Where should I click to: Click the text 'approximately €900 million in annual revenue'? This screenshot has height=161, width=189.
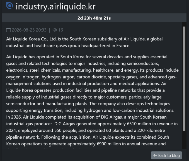(x=104, y=144)
